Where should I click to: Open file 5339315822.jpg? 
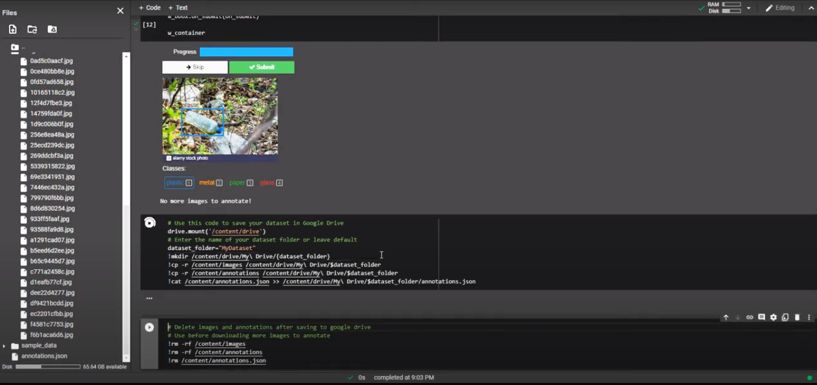[52, 167]
